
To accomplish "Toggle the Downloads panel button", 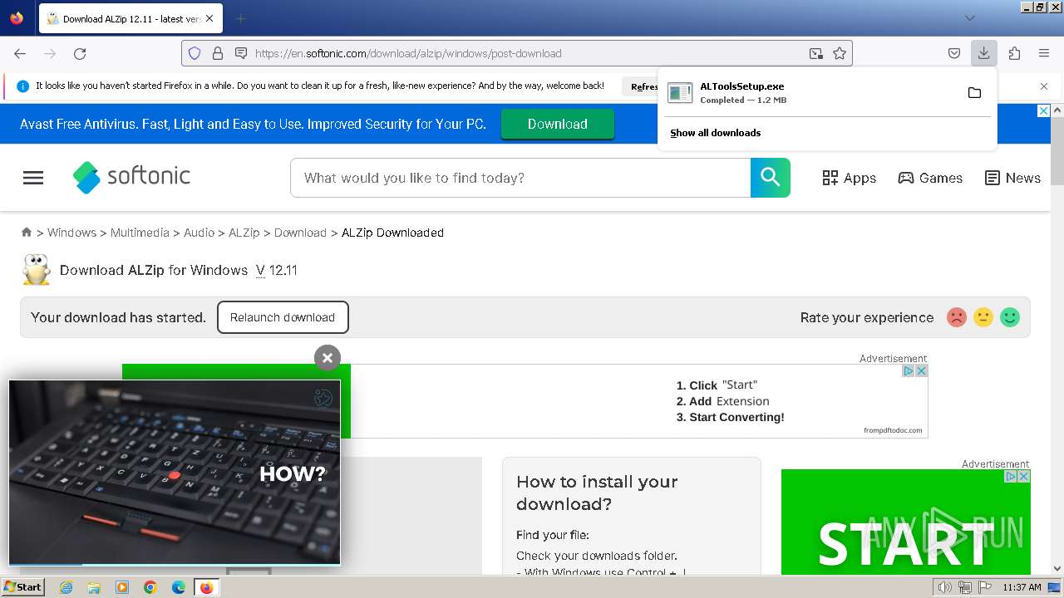I will [x=983, y=53].
